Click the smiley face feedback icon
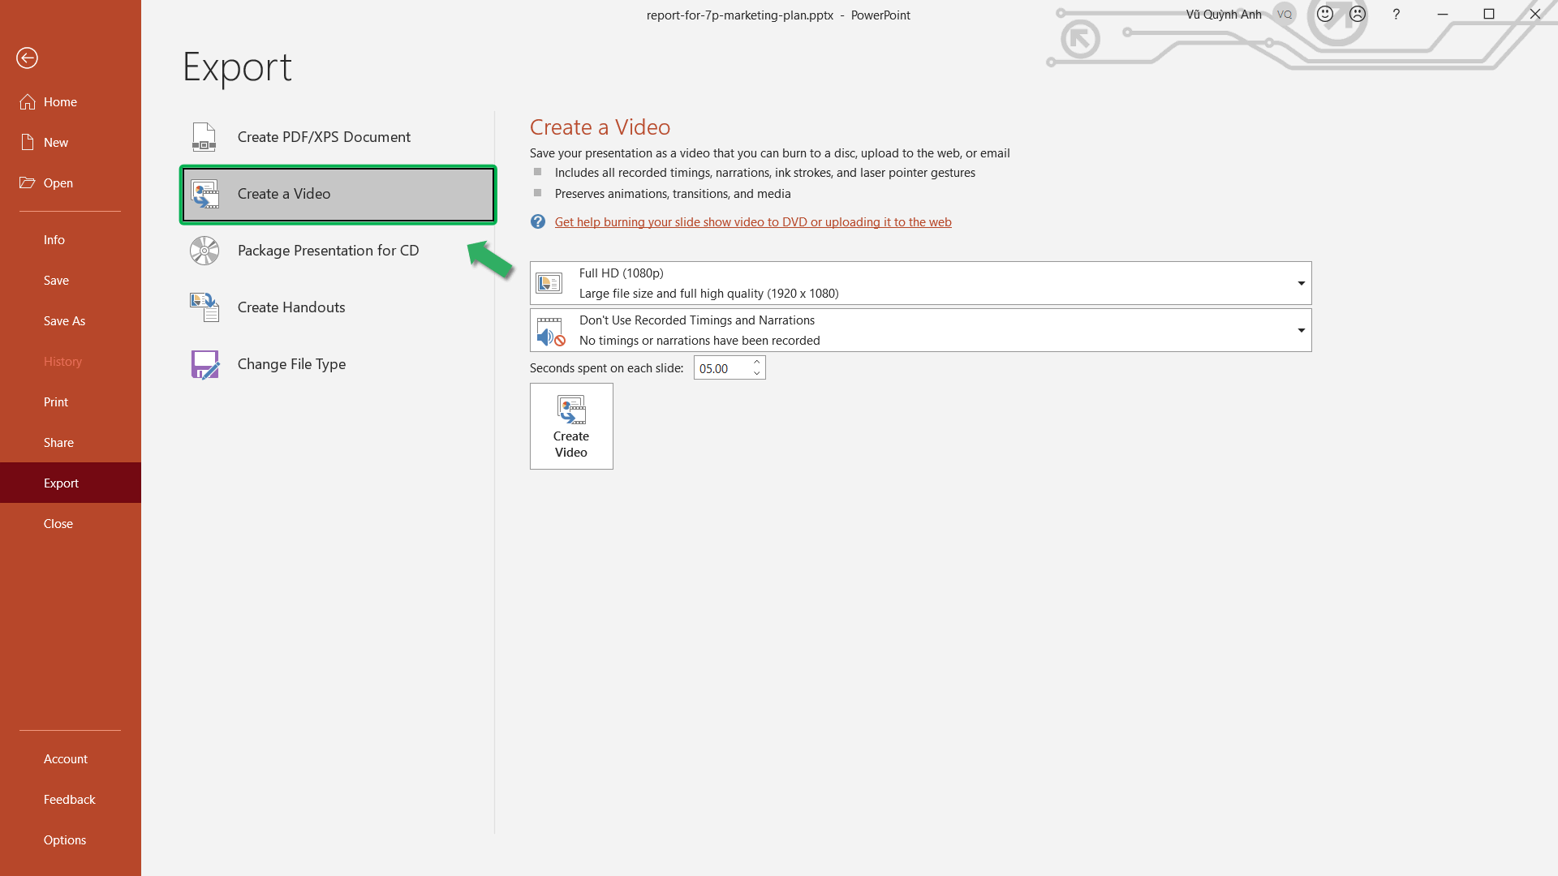This screenshot has height=876, width=1558. (x=1324, y=14)
